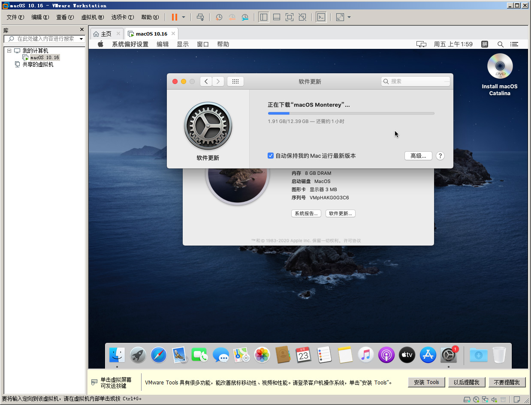531x405 pixels.
Task: Open the Apple menu in macOS
Action: tap(101, 44)
